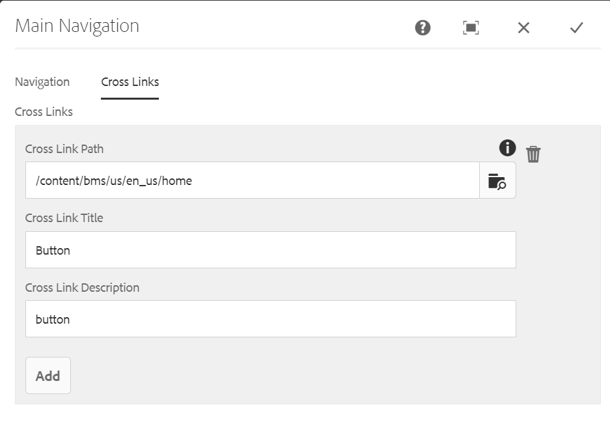Select the Cross Links tab
The image size is (610, 422).
[130, 82]
